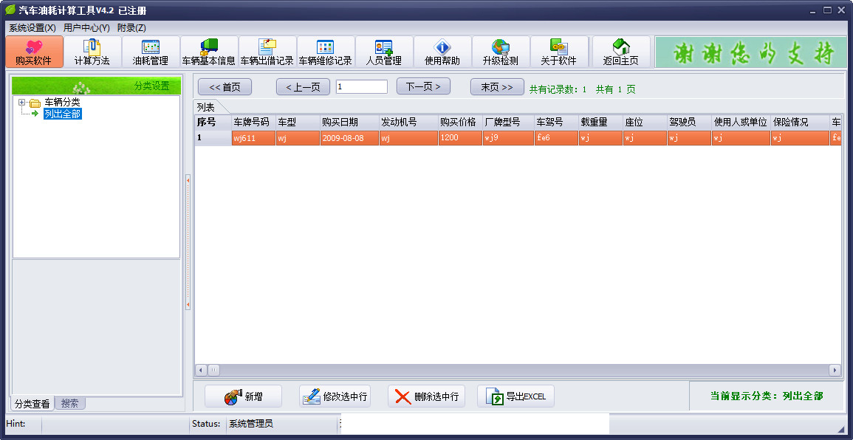Viewport: 853px width, 440px height.
Task: Click the horizontal scrollbar right arrow
Action: click(835, 370)
